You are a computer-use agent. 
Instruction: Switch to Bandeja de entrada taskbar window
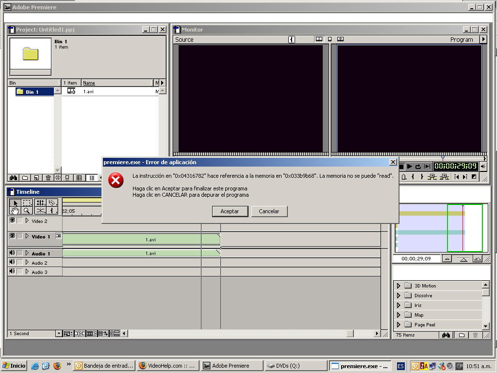coord(104,366)
